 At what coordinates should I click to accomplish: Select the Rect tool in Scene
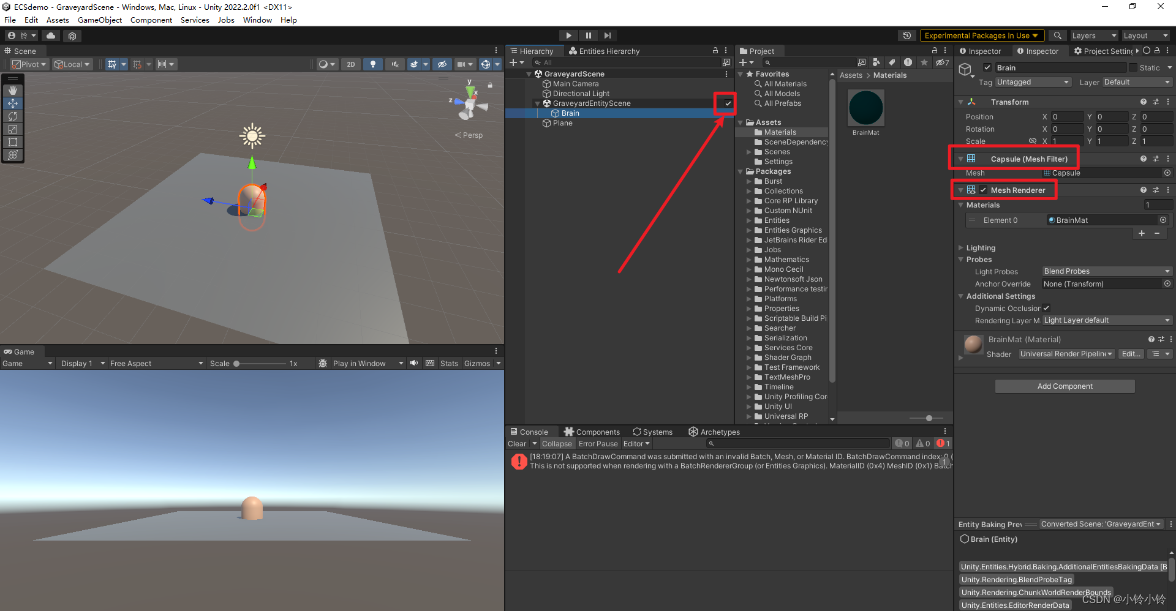[13, 142]
